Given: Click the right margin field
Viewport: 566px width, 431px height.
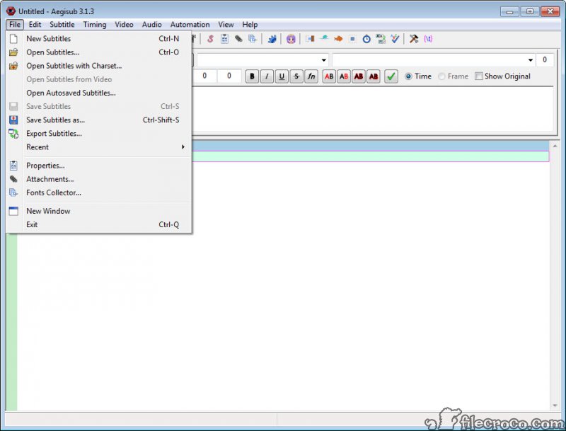Looking at the screenshot, I should point(204,76).
